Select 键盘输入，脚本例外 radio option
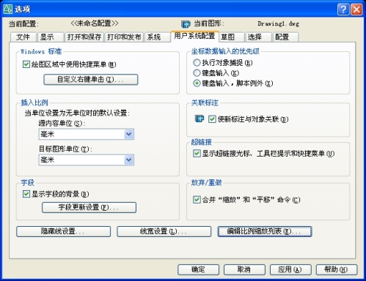 (197, 83)
